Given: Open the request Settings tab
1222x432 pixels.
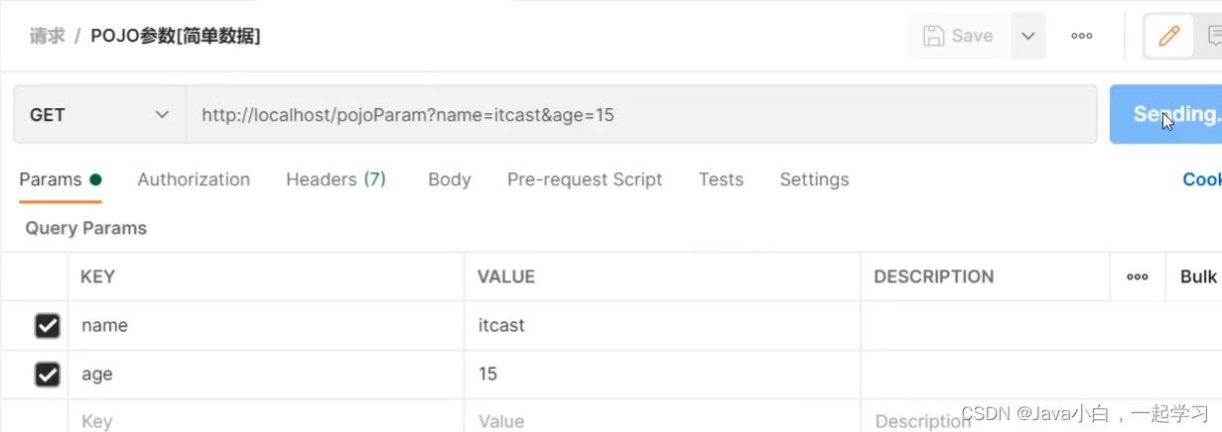Looking at the screenshot, I should click(814, 179).
